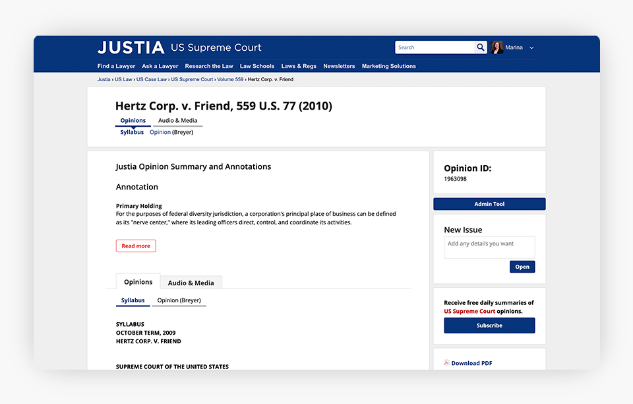The height and width of the screenshot is (404, 633).
Task: Switch to Audio & Media top tab
Action: tap(177, 121)
